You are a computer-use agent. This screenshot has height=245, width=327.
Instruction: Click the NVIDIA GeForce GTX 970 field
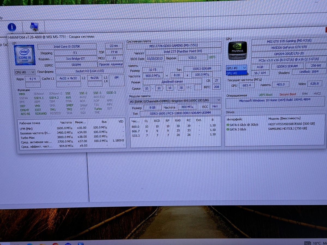click(x=289, y=47)
